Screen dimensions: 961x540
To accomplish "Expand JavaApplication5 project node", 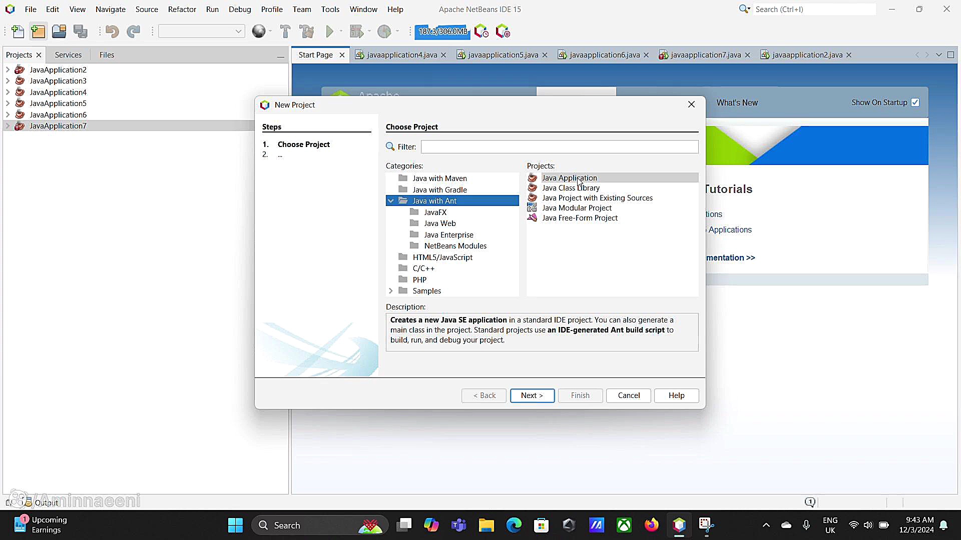I will 8,103.
